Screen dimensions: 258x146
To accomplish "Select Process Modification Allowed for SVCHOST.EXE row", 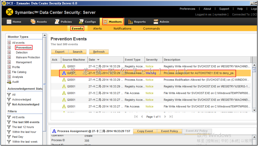I will point(151,80).
